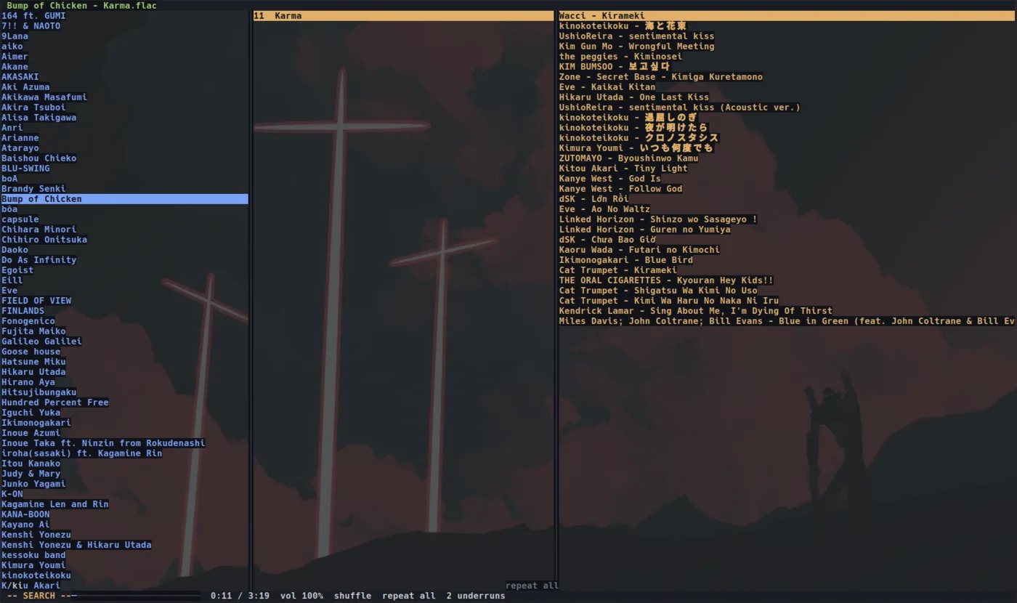Click the title Bump of Chicken - Karma.flac

click(81, 5)
